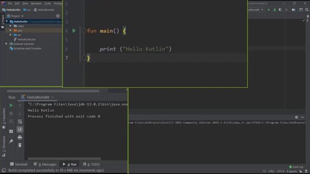Expand External Libraries node
The height and width of the screenshot is (174, 310).
pyautogui.click(x=7, y=44)
